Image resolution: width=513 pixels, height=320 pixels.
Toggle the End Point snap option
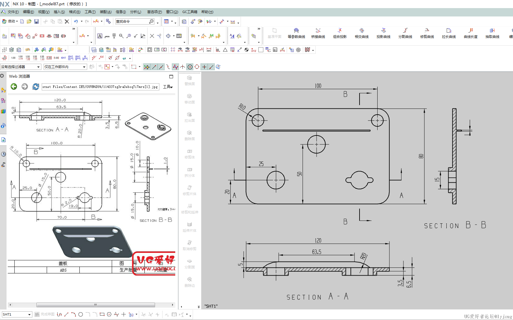click(154, 67)
